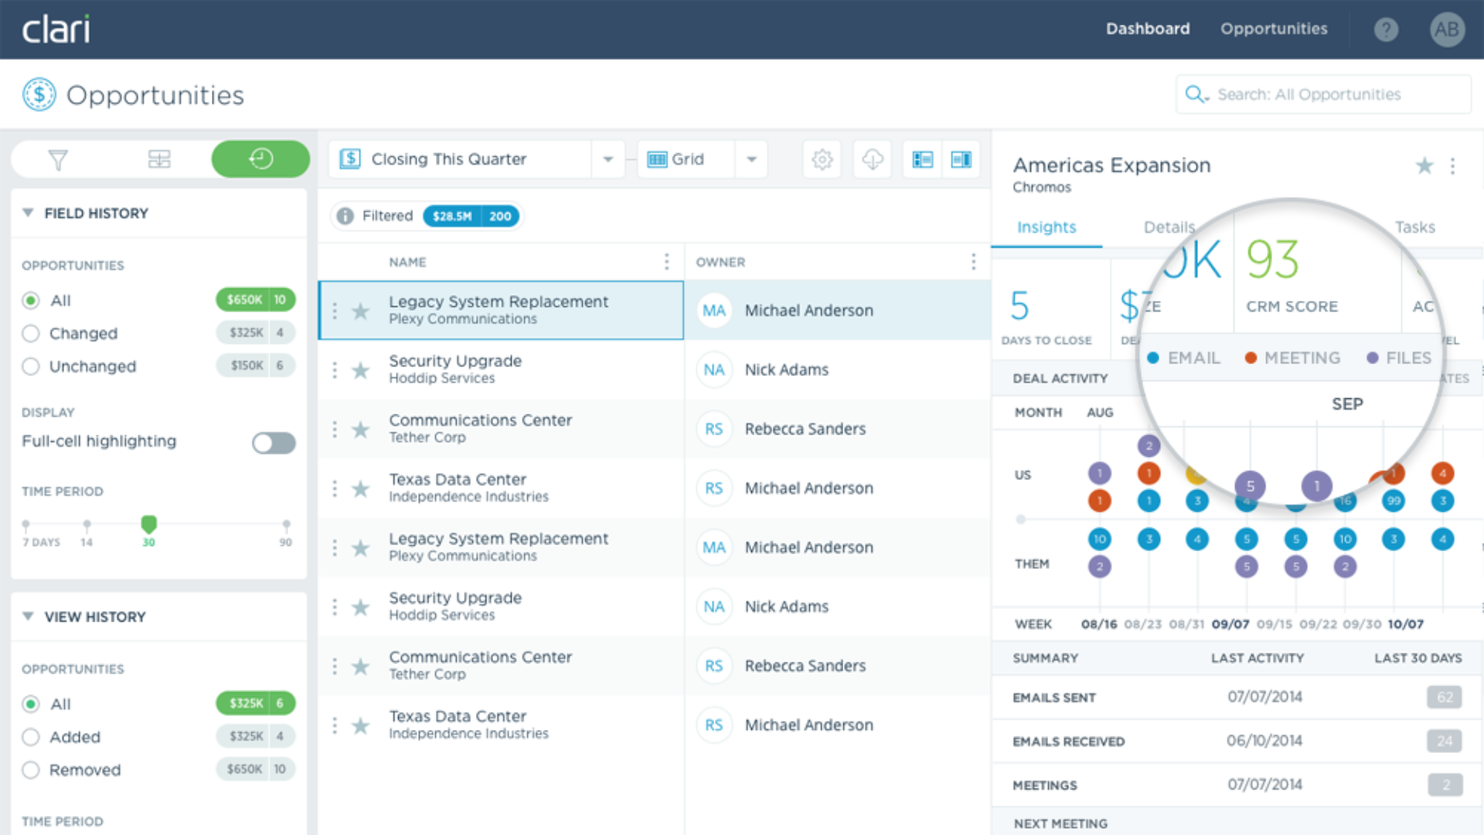Select the history clock tab
The image size is (1484, 835).
pyautogui.click(x=260, y=159)
